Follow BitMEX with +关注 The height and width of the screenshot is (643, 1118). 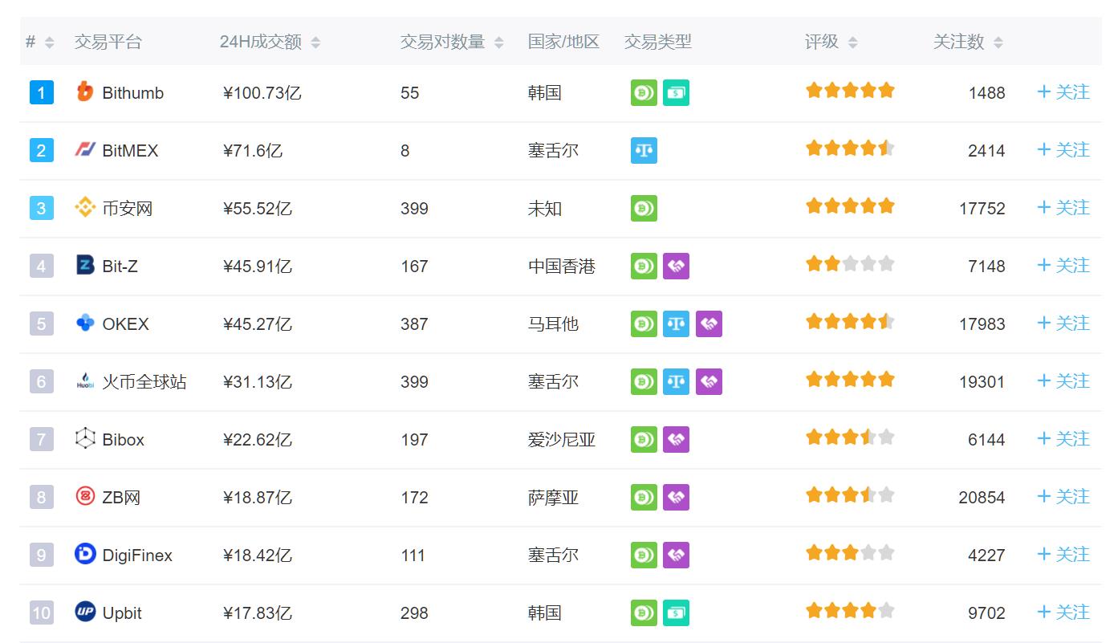click(1063, 150)
